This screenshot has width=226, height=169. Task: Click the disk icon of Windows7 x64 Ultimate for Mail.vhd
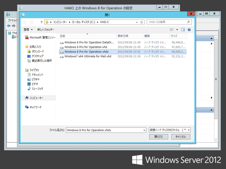click(x=62, y=57)
